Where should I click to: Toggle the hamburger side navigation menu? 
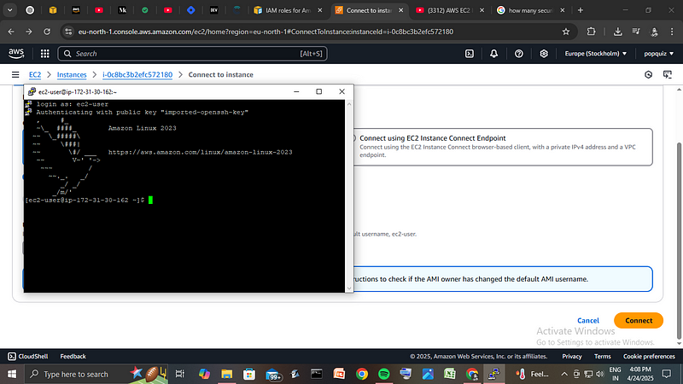coord(15,75)
